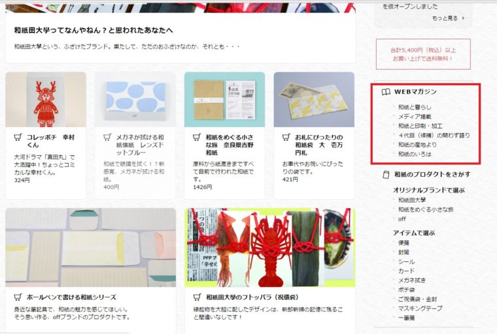Image resolution: width=497 pixels, height=334 pixels.
Task: Choose the メガネ拭き item category
Action: (x=411, y=280)
